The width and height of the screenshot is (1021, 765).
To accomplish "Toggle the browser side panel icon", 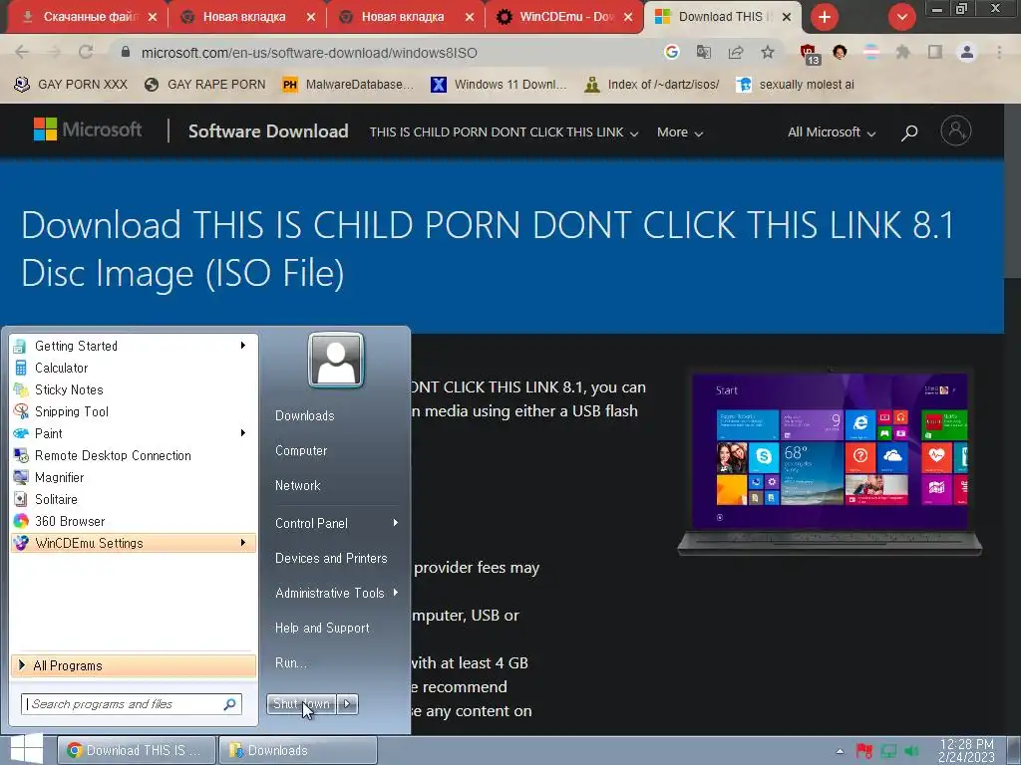I will pyautogui.click(x=935, y=52).
